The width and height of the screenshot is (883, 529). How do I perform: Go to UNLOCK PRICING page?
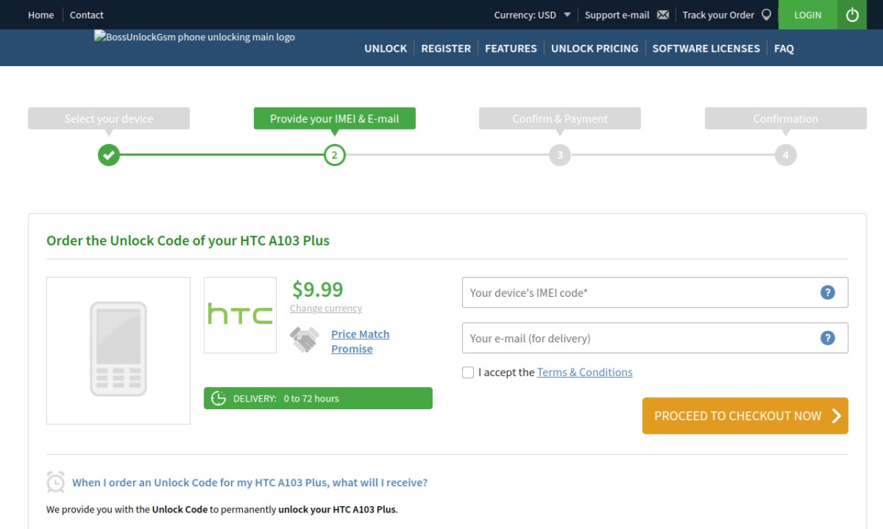tap(595, 48)
